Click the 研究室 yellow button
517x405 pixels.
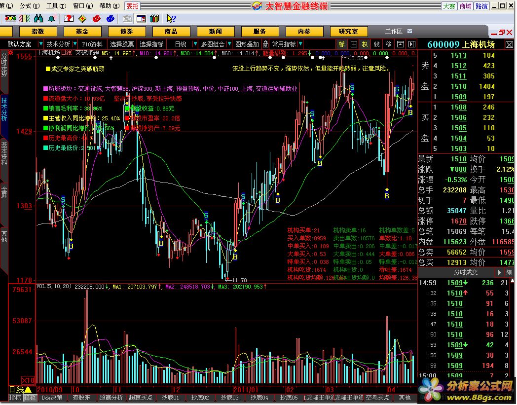348,32
